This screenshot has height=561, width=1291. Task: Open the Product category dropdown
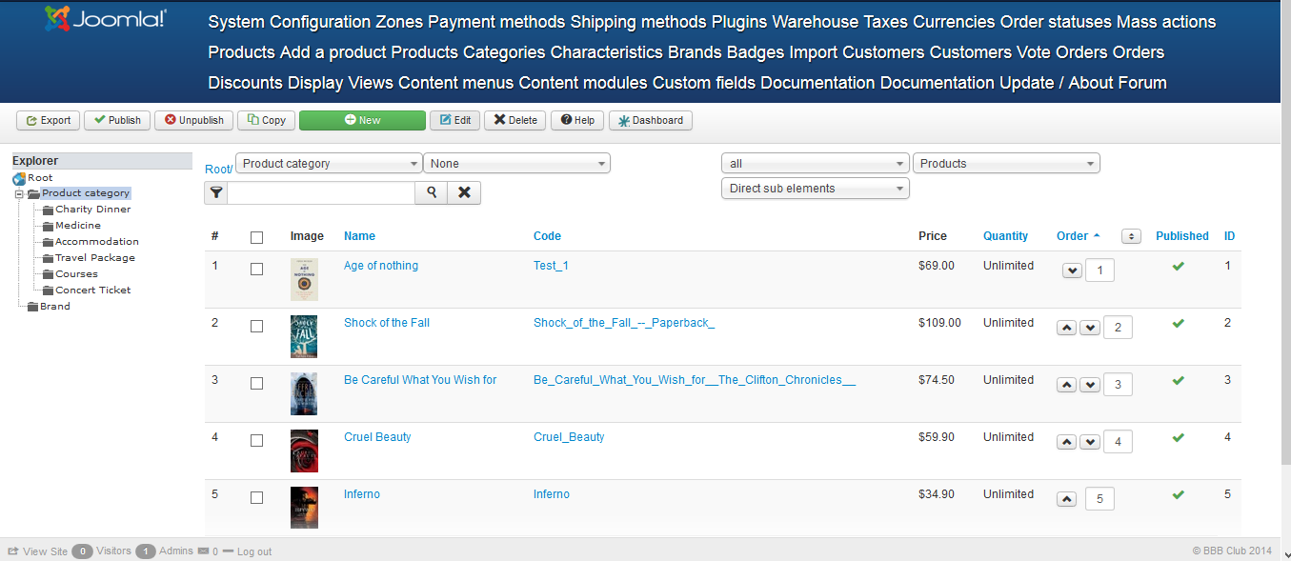click(329, 164)
